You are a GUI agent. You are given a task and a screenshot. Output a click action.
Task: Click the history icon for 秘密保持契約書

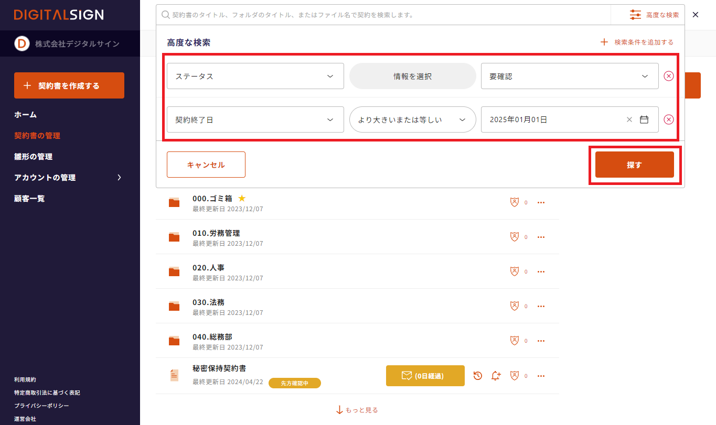pos(478,376)
